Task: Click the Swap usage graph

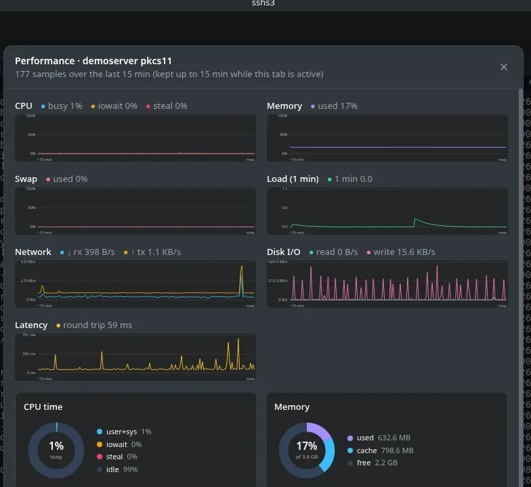Action: 135,211
